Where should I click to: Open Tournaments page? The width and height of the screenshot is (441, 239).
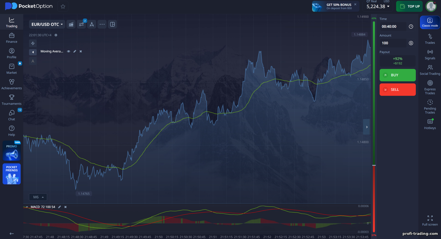click(11, 100)
